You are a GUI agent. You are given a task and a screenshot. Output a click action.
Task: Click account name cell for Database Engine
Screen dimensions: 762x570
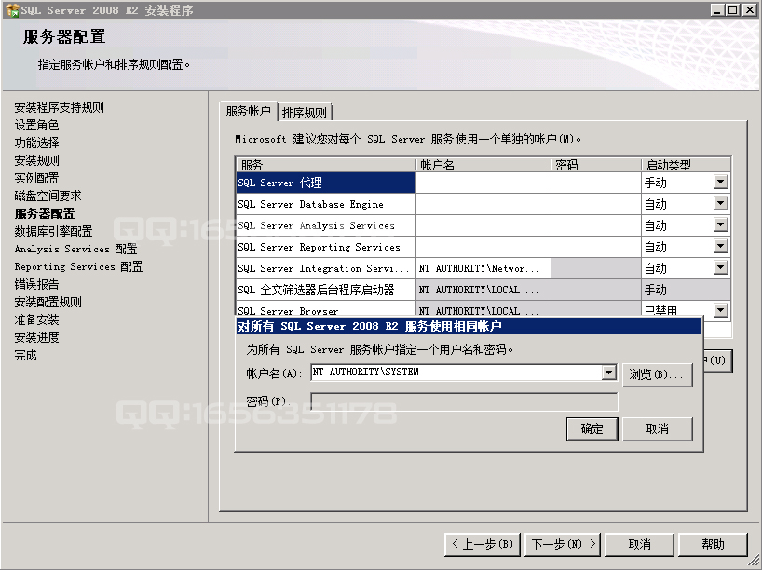pyautogui.click(x=483, y=204)
